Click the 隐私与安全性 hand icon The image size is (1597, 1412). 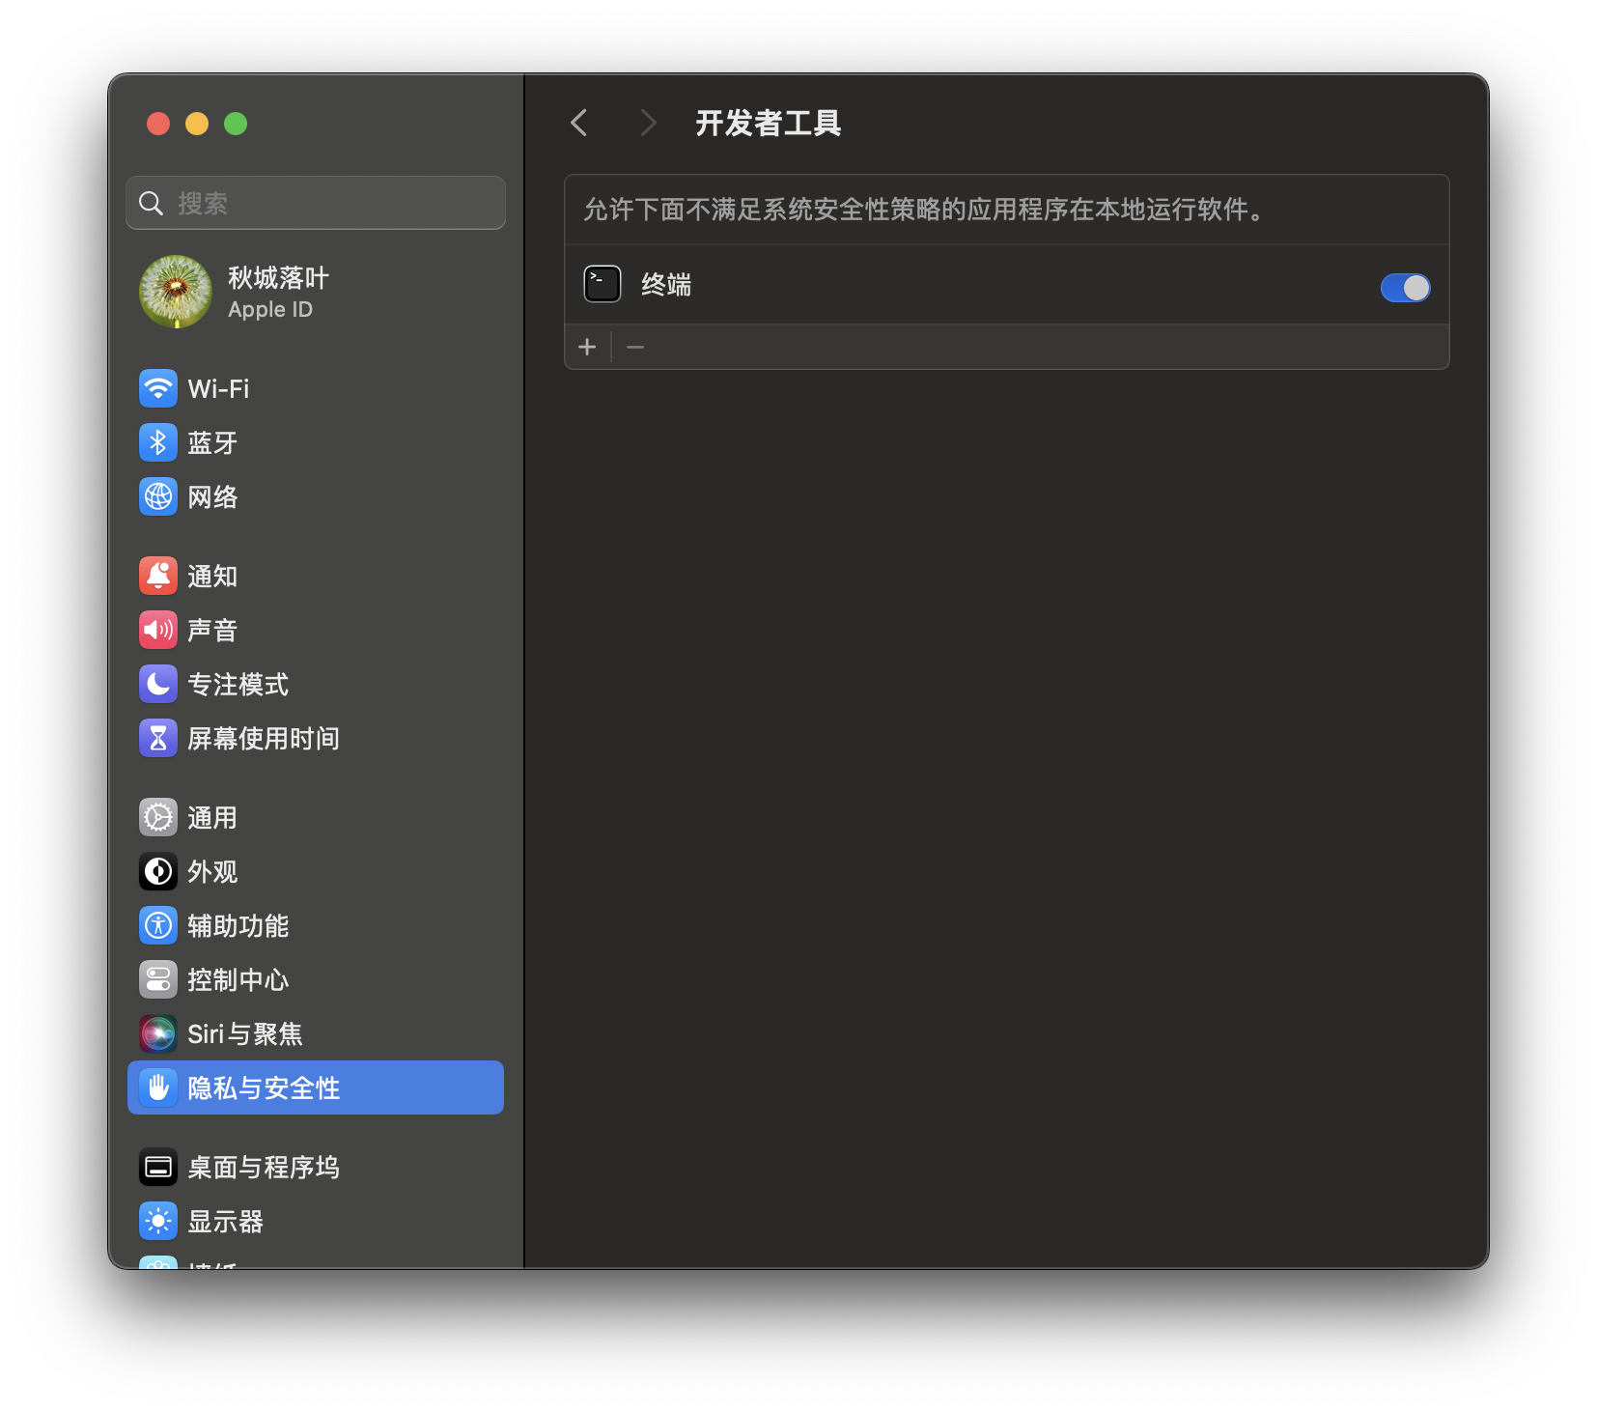coord(158,1087)
